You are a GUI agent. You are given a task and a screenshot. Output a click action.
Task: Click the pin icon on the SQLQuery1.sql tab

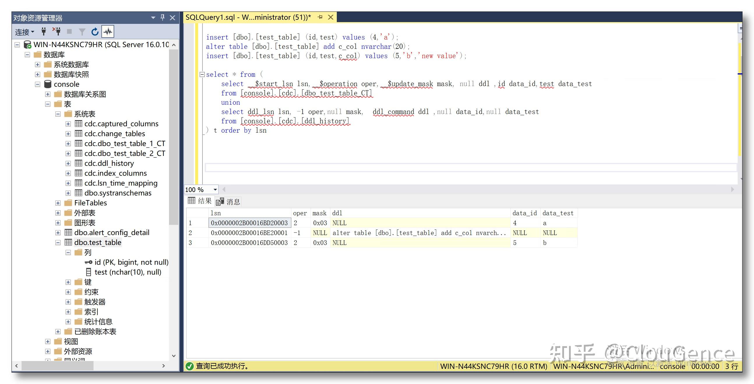[320, 17]
